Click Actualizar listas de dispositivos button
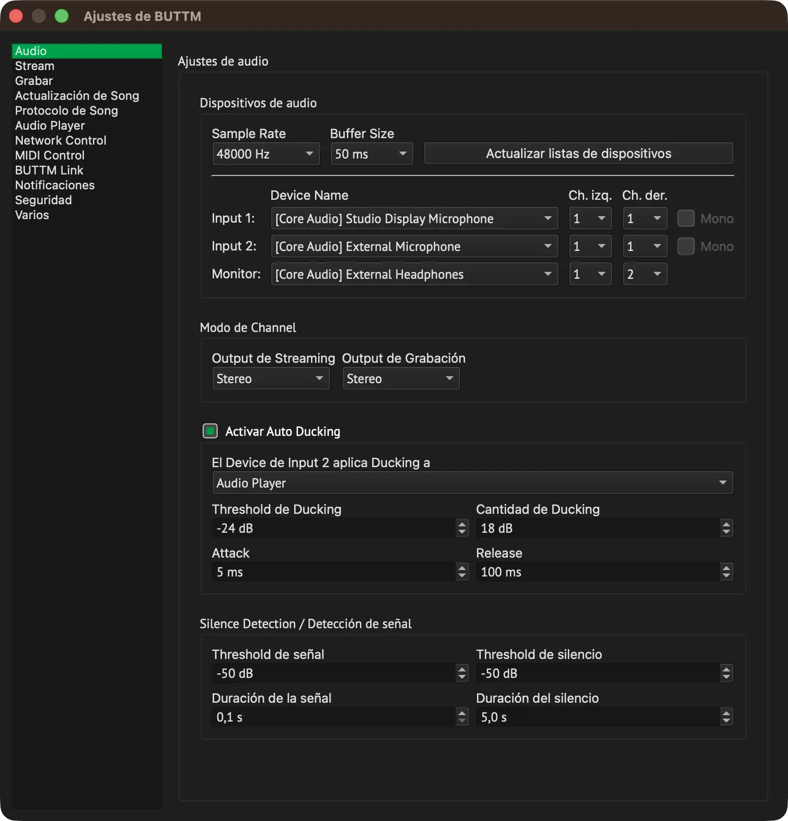788x821 pixels. (x=578, y=154)
